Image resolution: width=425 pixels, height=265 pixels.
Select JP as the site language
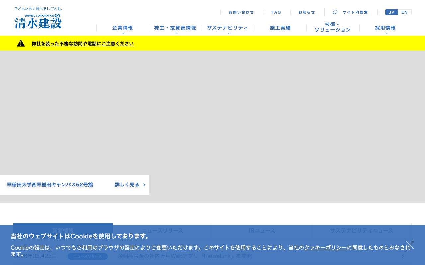(x=392, y=12)
